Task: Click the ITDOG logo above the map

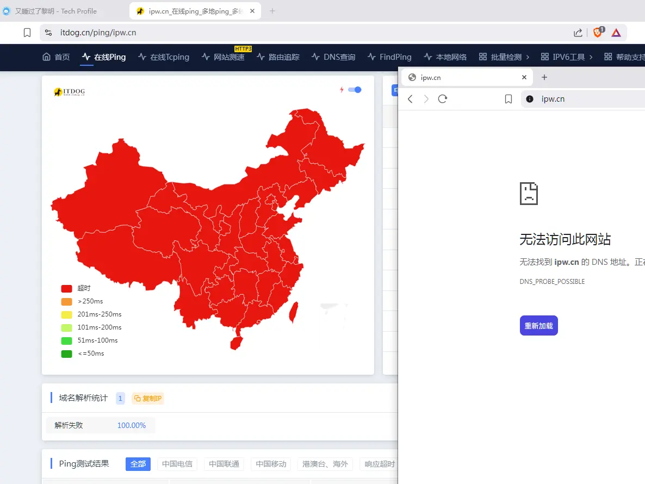Action: [70, 92]
